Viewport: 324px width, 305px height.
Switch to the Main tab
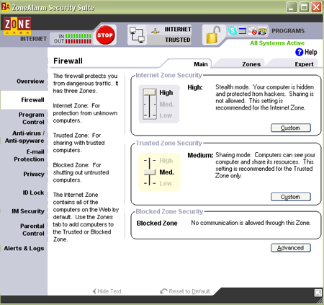tap(201, 64)
